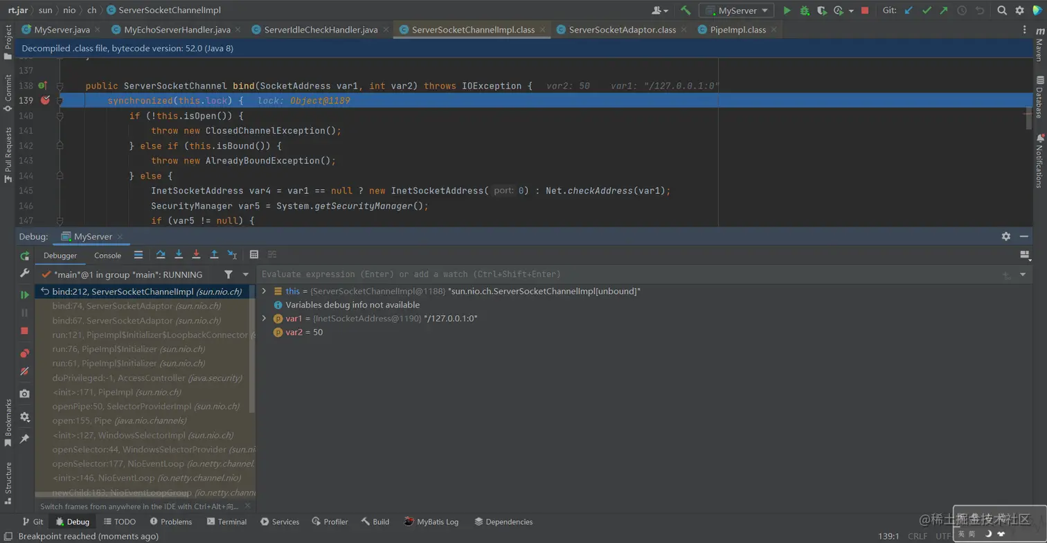1047x543 pixels.
Task: Step over in debugger toolbar
Action: tap(161, 255)
